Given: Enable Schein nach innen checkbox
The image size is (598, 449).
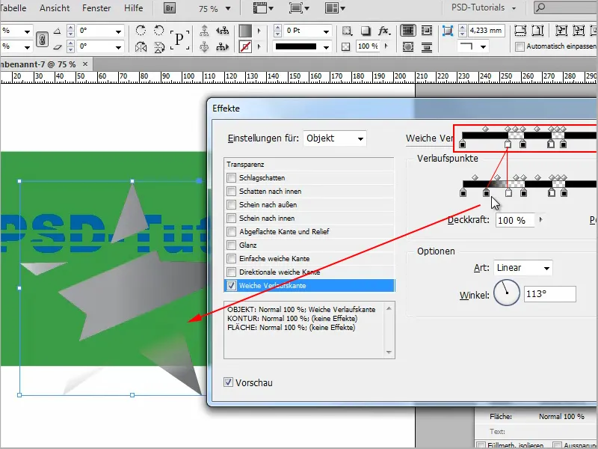Looking at the screenshot, I should pos(231,218).
